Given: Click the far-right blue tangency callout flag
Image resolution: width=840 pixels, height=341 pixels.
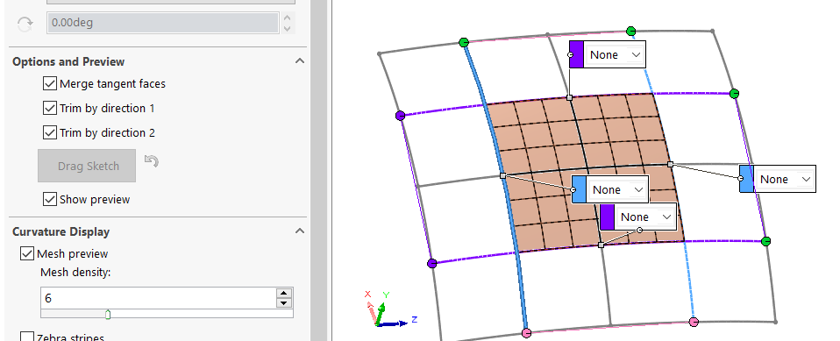Looking at the screenshot, I should click(x=746, y=179).
